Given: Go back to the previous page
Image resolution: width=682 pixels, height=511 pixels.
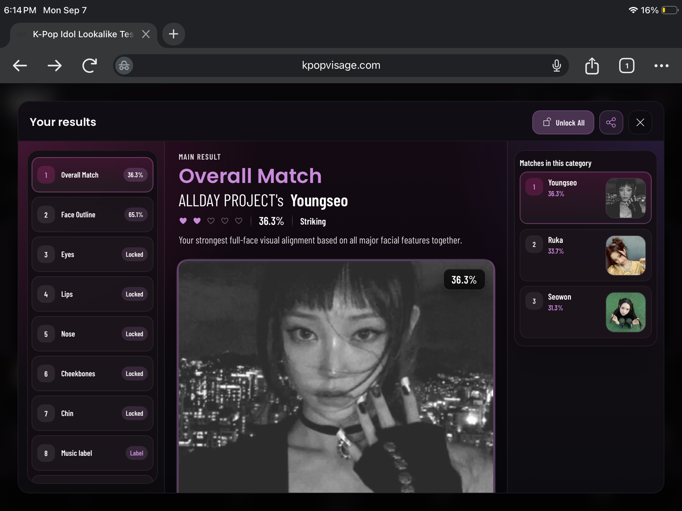Looking at the screenshot, I should (x=20, y=66).
